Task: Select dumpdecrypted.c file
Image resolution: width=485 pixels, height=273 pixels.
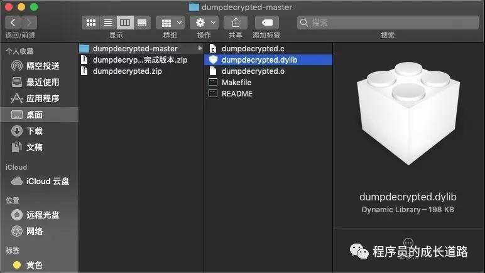Action: [268, 48]
